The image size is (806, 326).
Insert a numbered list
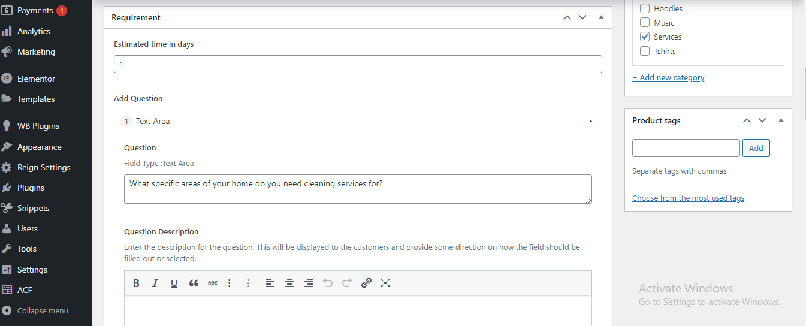click(251, 283)
